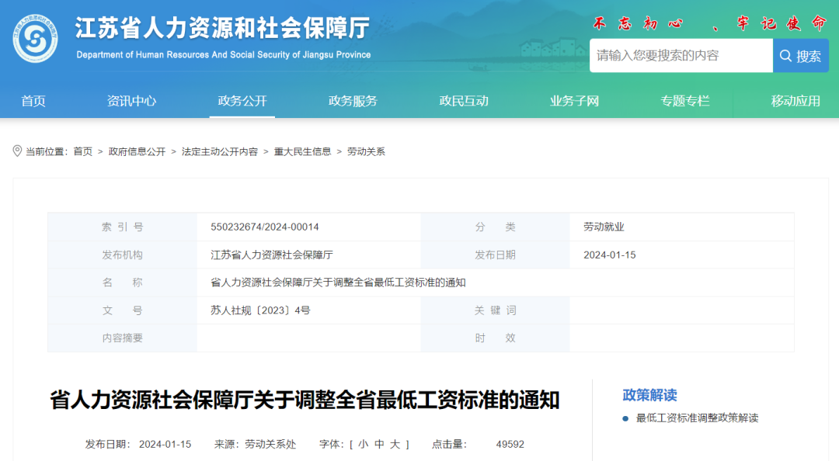Open 政府信息公开 breadcrumb link

(137, 152)
